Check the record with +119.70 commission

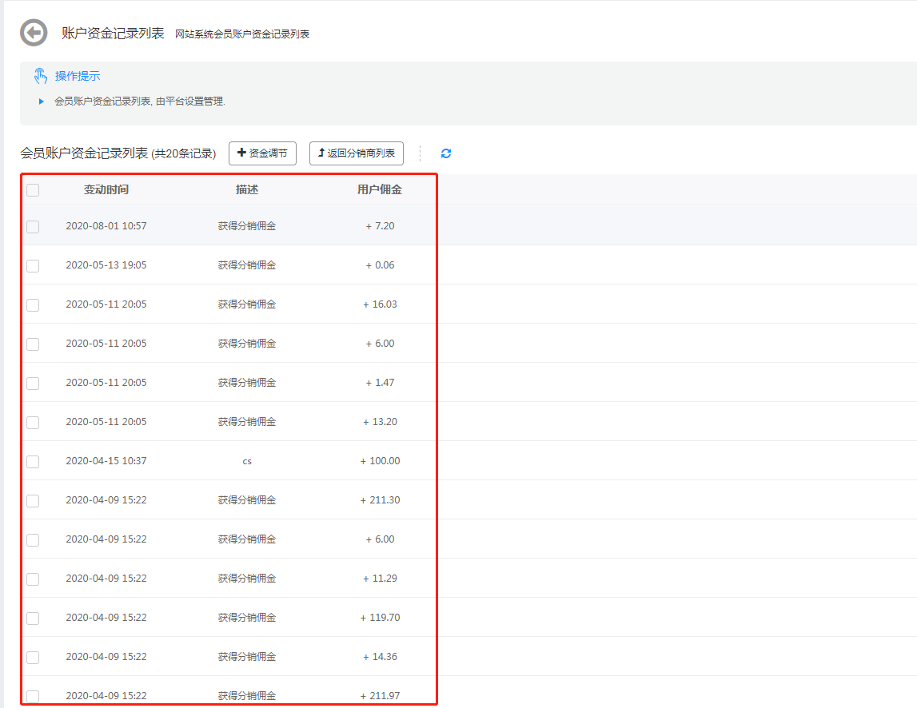tap(32, 617)
